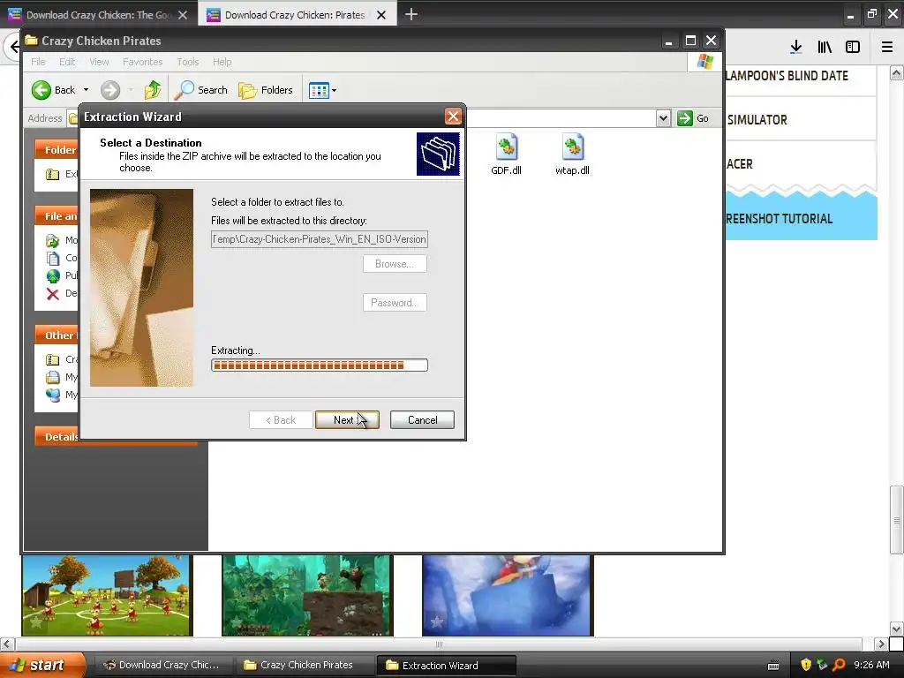Click the My Documents icon in Other Places
Image resolution: width=904 pixels, height=678 pixels.
(52, 378)
